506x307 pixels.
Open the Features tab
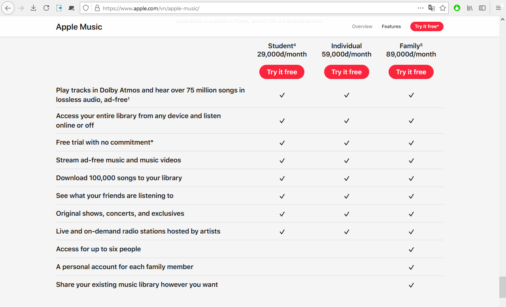click(391, 26)
